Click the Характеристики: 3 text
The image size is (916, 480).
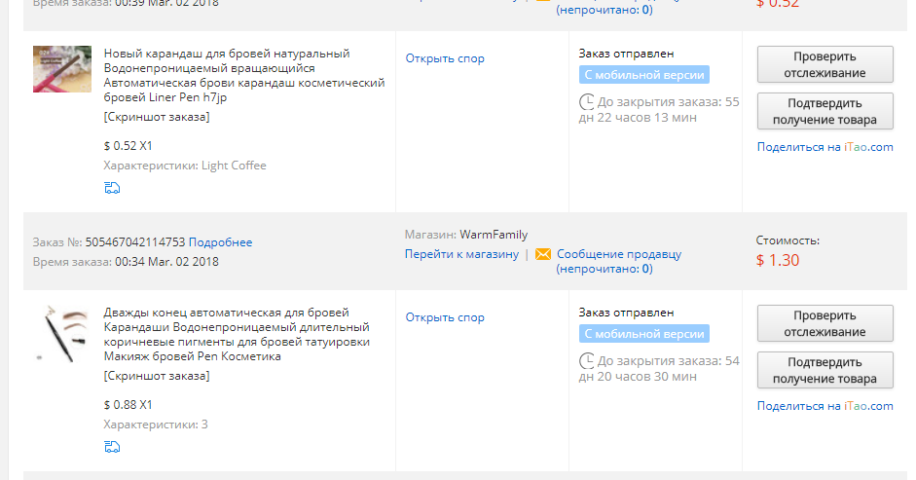(x=156, y=425)
